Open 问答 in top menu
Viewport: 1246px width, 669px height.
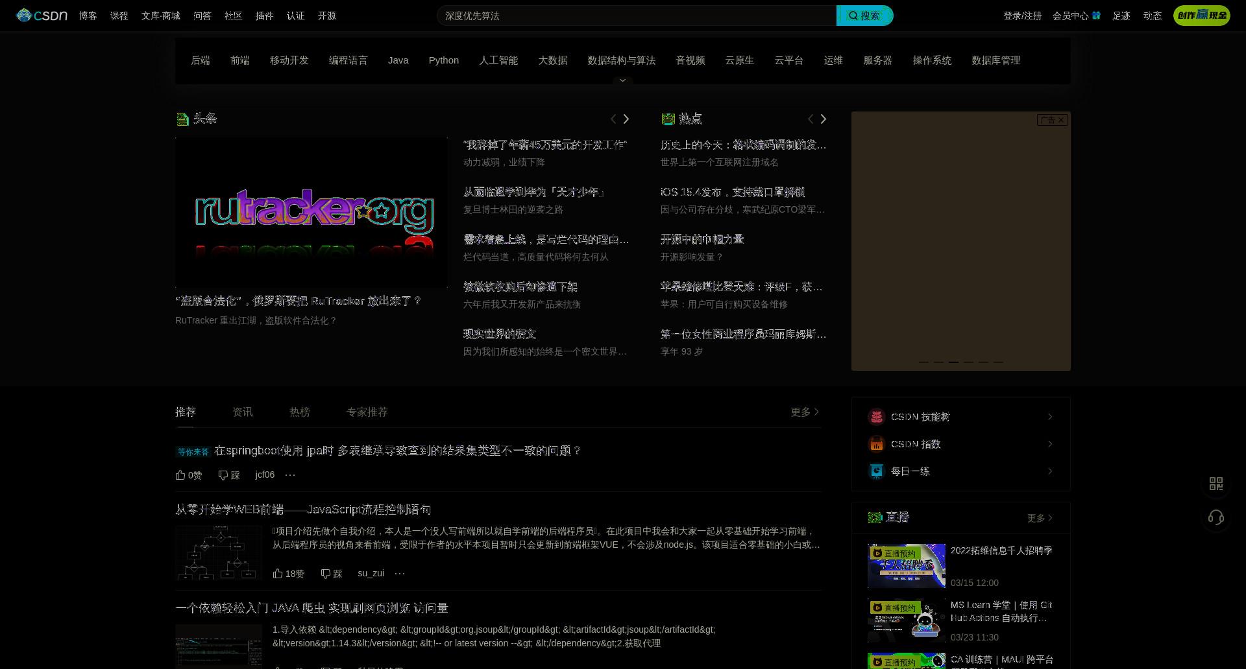[202, 16]
